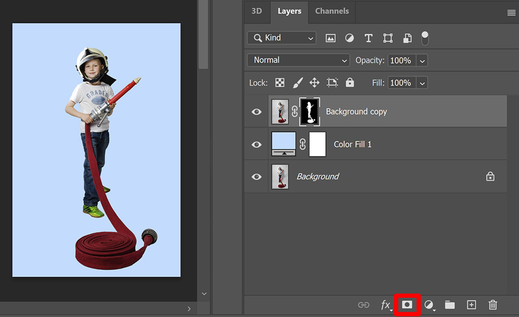Screen dimensions: 519x317
Task: Open the Kind filter type dropdown
Action: [x=281, y=38]
